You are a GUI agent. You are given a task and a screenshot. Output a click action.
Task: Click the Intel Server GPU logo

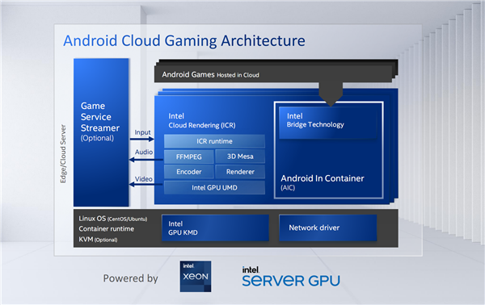coord(291,277)
